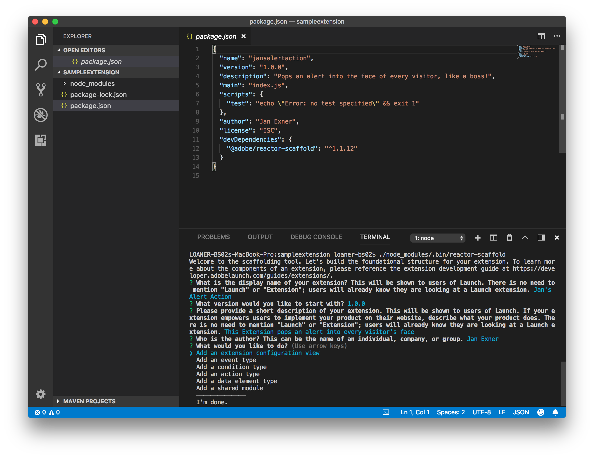
Task: Change language mode via JSON button
Action: click(521, 412)
